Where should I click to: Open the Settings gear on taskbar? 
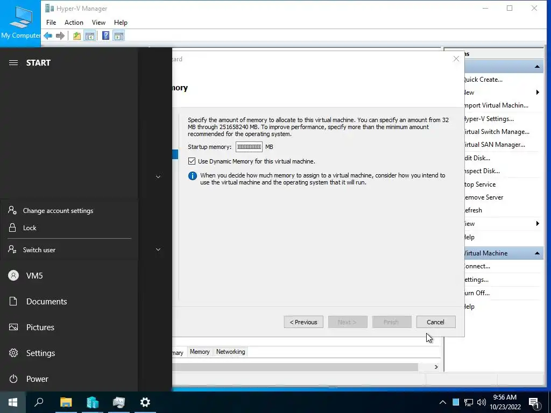tap(145, 402)
